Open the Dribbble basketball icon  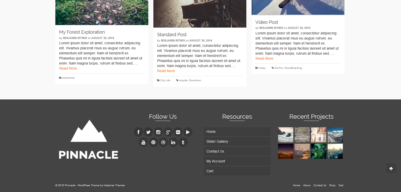pos(163,142)
